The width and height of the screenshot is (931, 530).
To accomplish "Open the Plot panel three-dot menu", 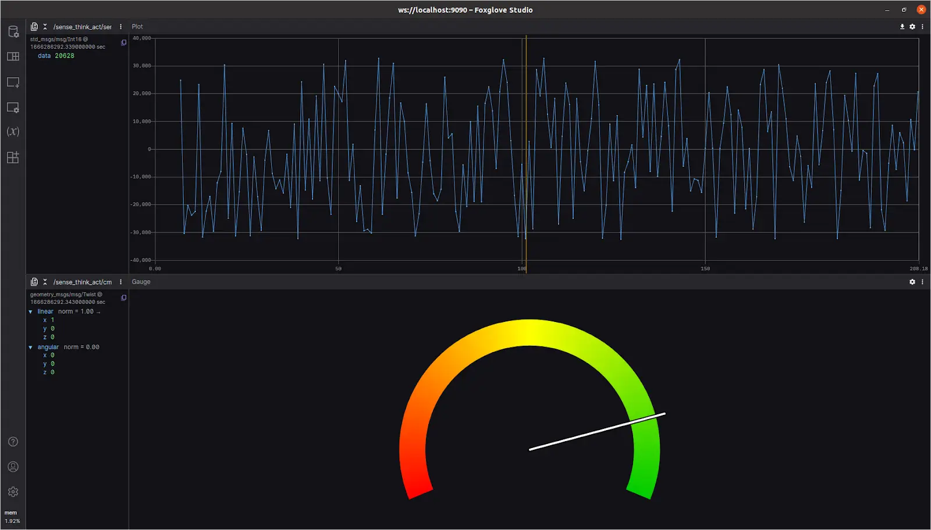I will 922,27.
